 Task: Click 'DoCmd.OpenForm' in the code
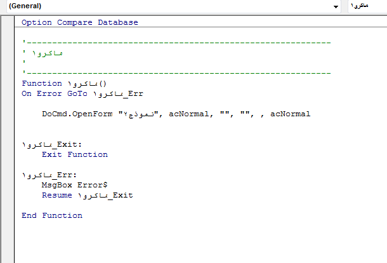77,114
